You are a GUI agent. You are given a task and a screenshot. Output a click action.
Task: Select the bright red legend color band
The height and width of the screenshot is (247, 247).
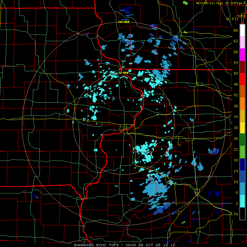pos(242,79)
